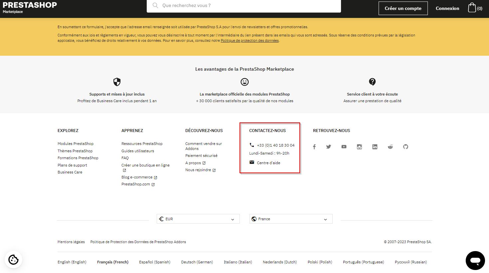Switch language to English (English)
The height and width of the screenshot is (273, 489).
tap(72, 262)
